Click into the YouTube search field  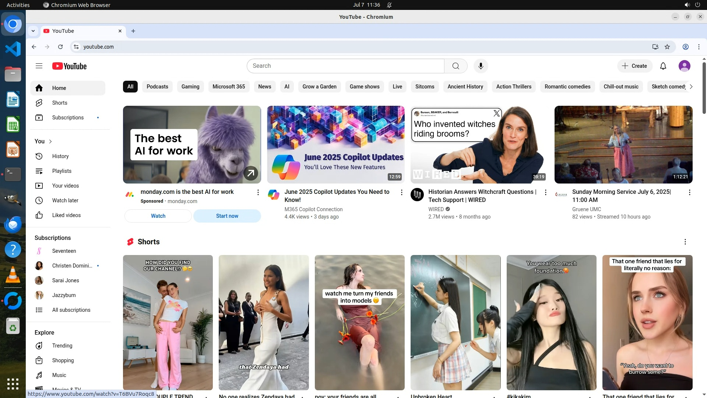pyautogui.click(x=345, y=66)
